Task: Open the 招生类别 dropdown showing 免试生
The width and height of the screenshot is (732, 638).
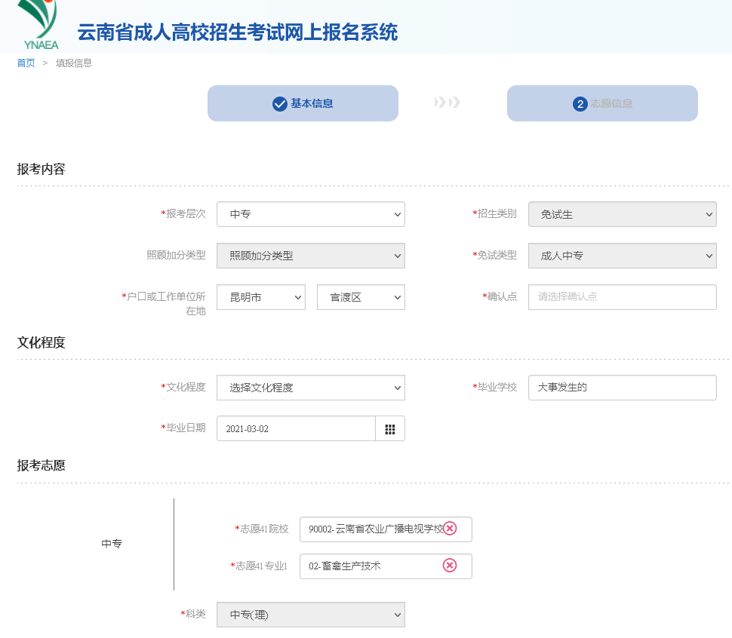Action: point(622,214)
